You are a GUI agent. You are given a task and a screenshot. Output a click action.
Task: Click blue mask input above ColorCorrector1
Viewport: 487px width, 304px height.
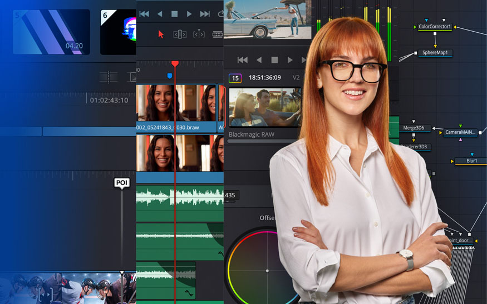426,21
